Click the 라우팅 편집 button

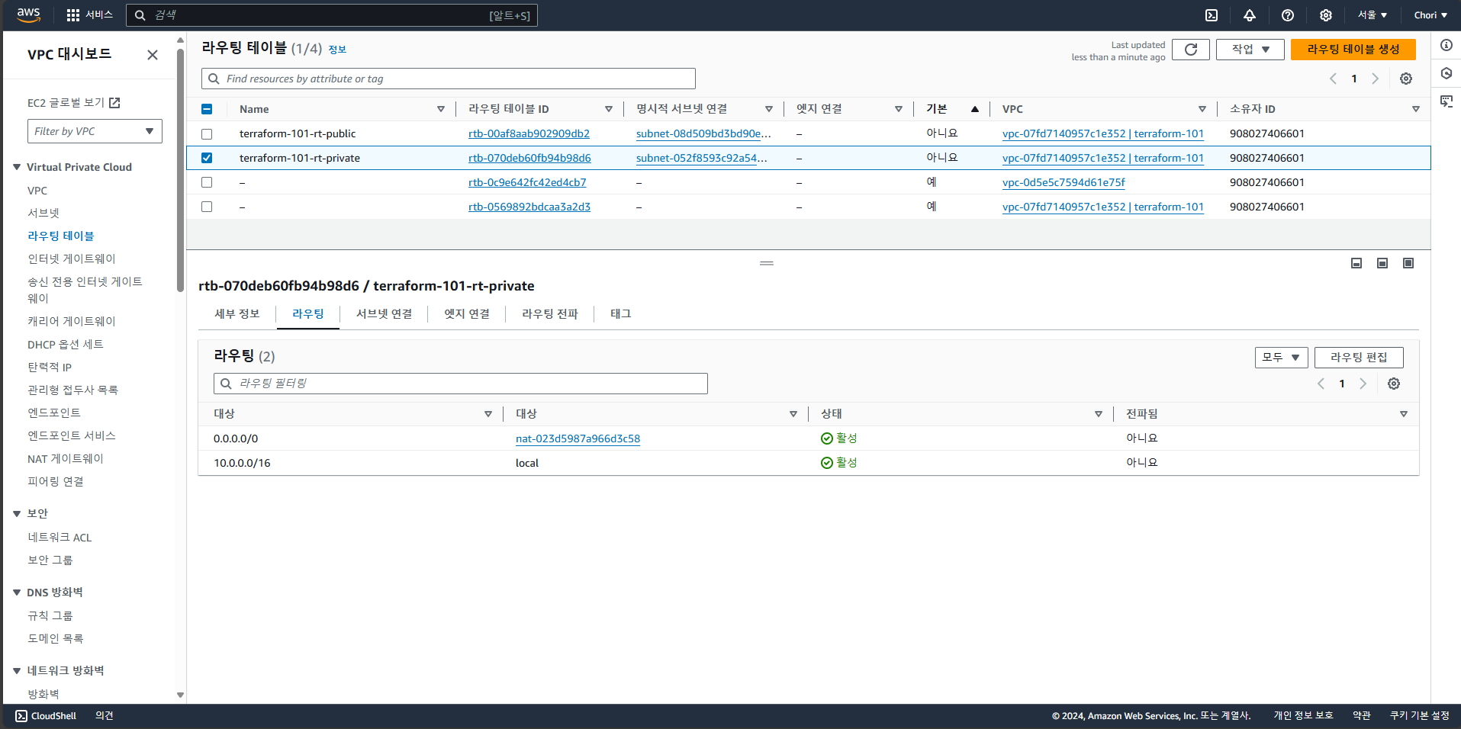[x=1359, y=358]
